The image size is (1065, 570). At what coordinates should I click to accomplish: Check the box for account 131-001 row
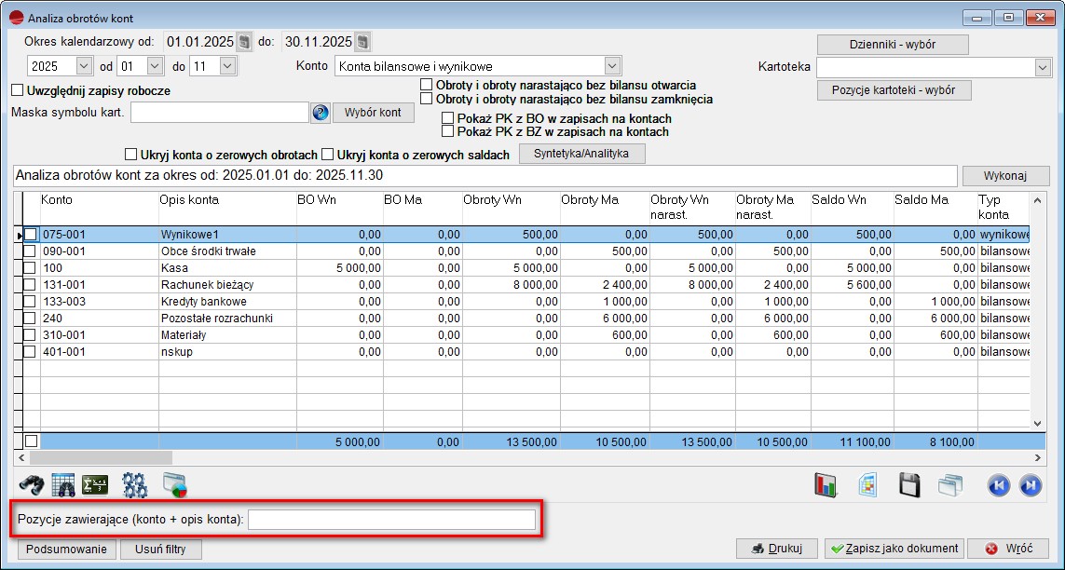click(x=30, y=285)
